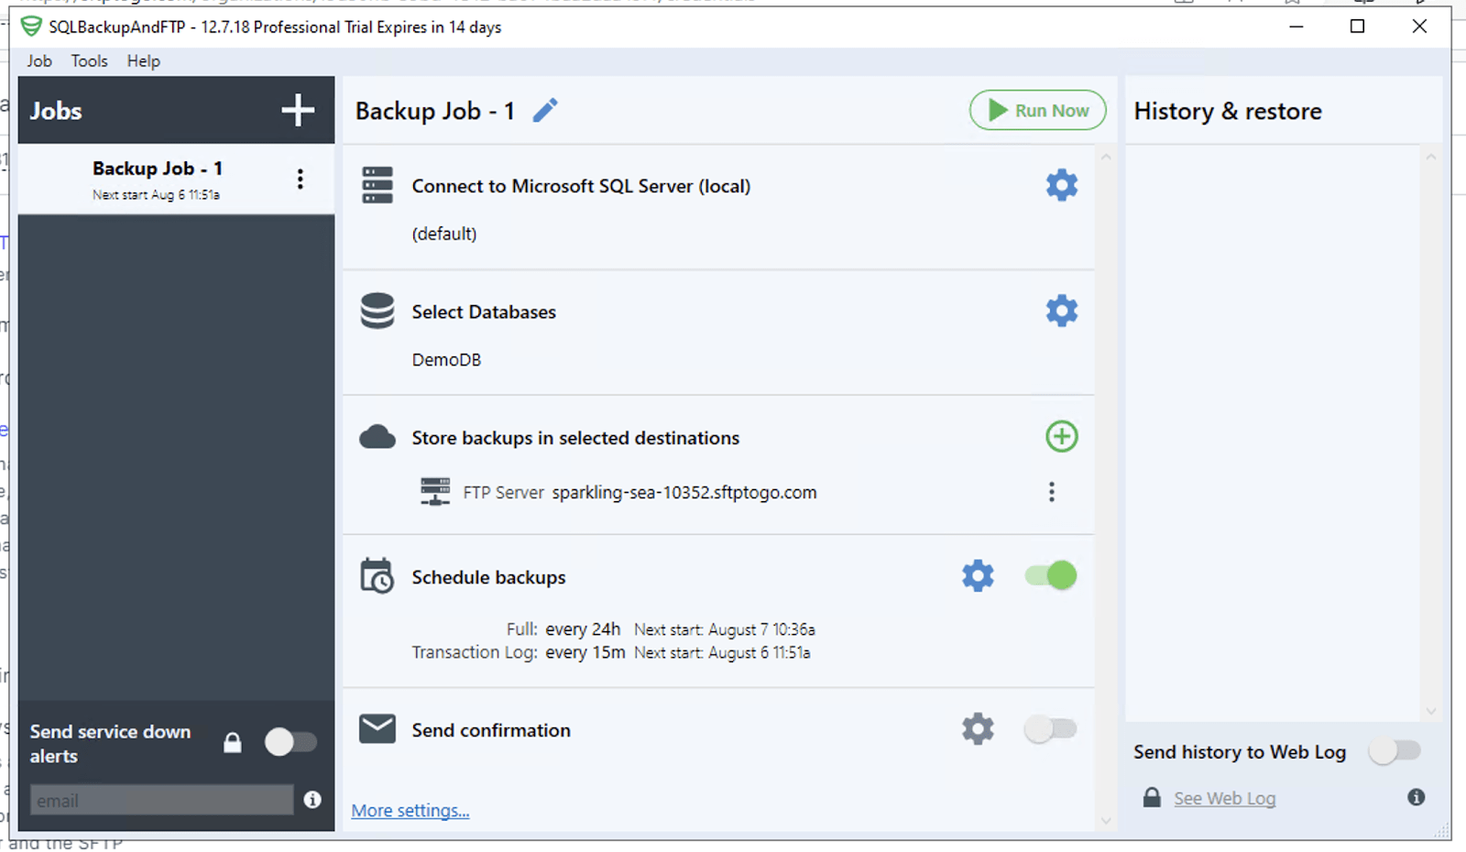Open the Help menu
Viewport: 1466px width, 852px height.
(143, 60)
